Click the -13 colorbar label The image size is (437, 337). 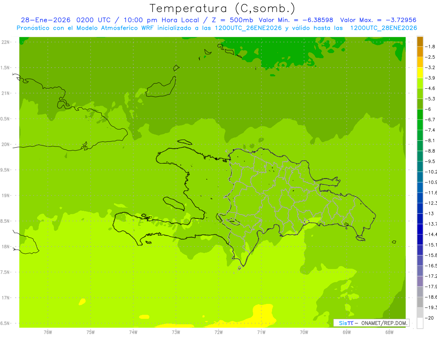coord(429,213)
